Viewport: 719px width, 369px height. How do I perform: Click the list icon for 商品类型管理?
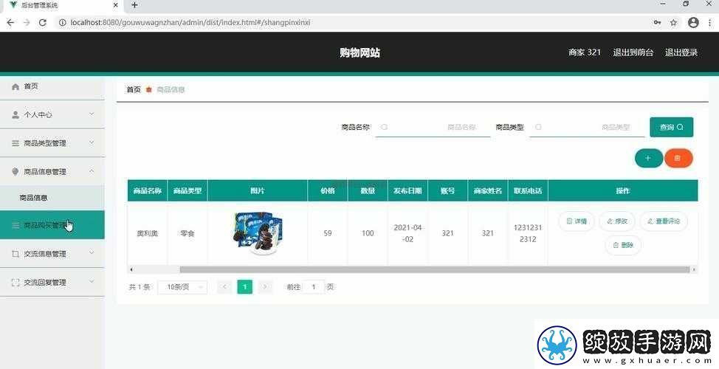click(16, 143)
